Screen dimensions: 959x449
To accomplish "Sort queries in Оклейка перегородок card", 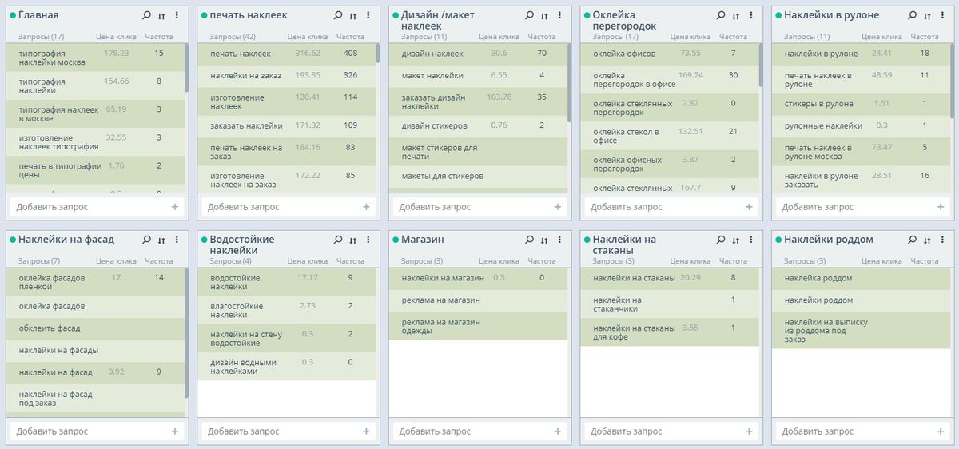I will coord(735,15).
